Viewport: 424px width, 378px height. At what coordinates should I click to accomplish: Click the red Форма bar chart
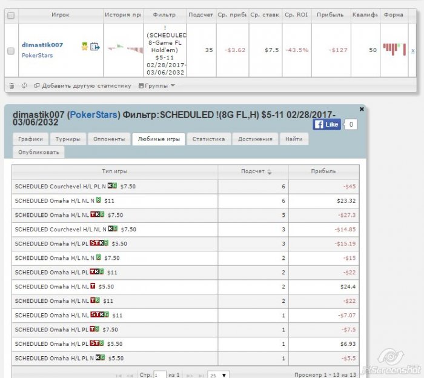[x=394, y=49]
